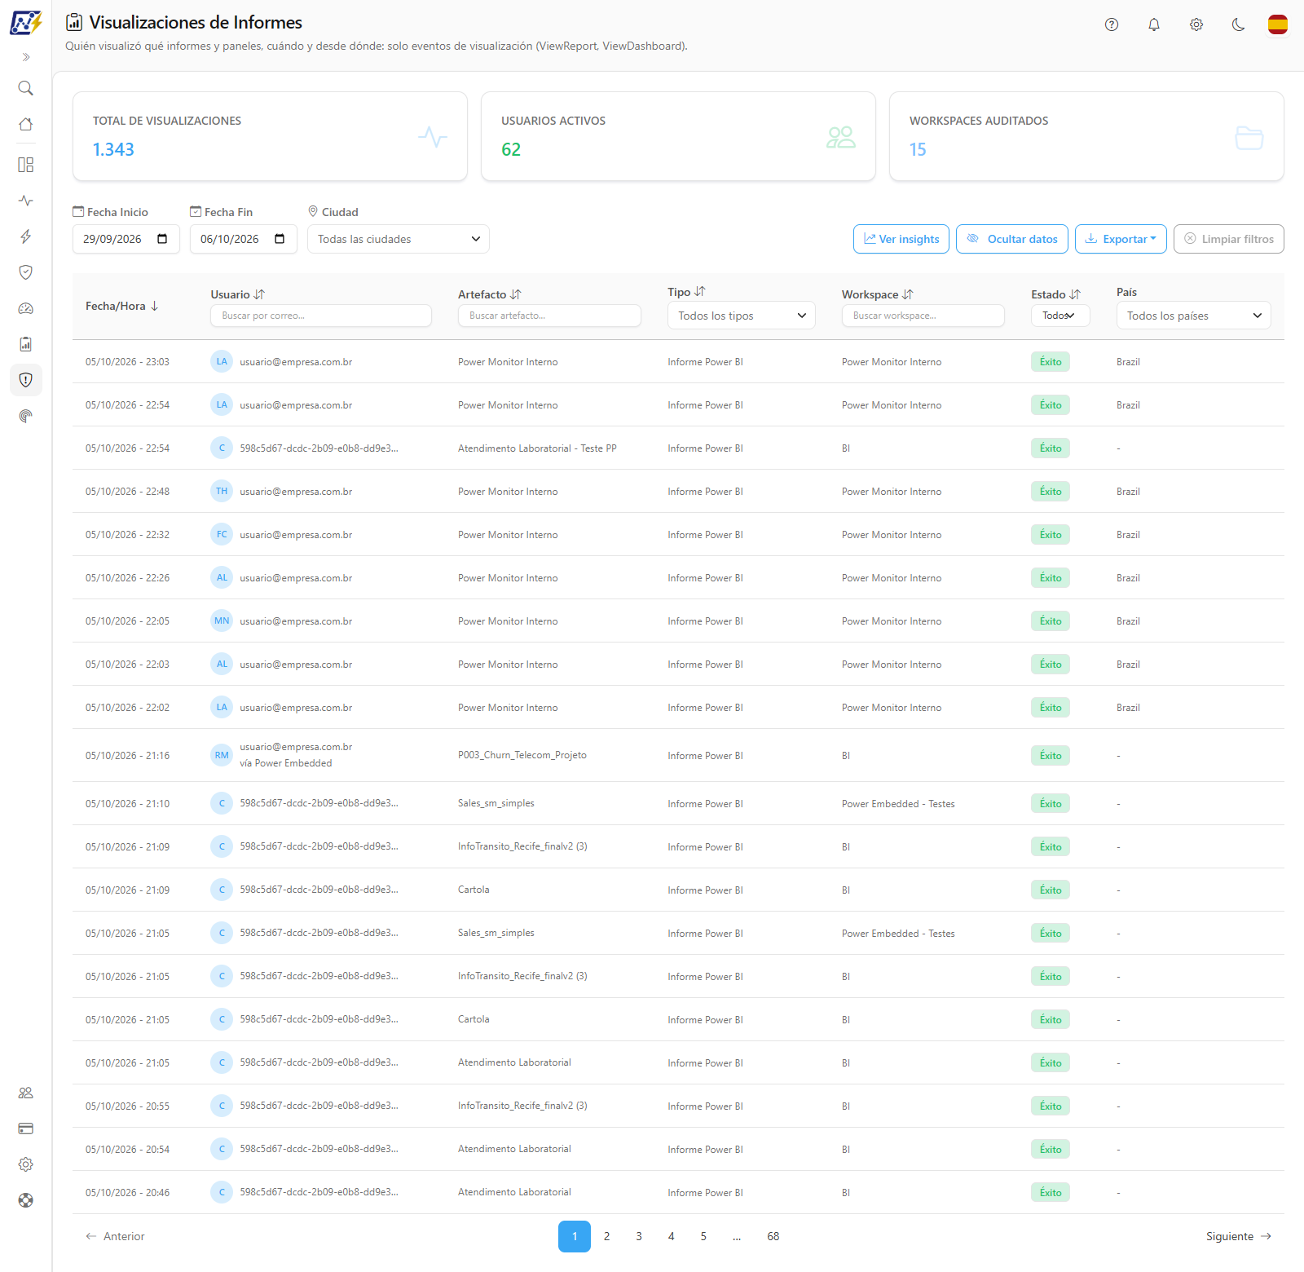Focus Buscar por correo input
1304x1272 pixels.
point(321,316)
